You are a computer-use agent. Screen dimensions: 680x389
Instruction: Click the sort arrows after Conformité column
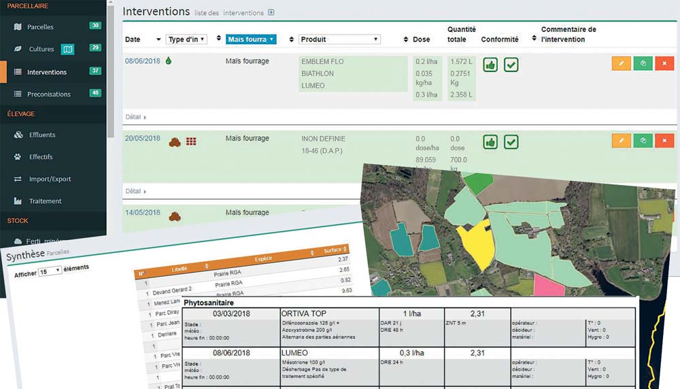(534, 38)
